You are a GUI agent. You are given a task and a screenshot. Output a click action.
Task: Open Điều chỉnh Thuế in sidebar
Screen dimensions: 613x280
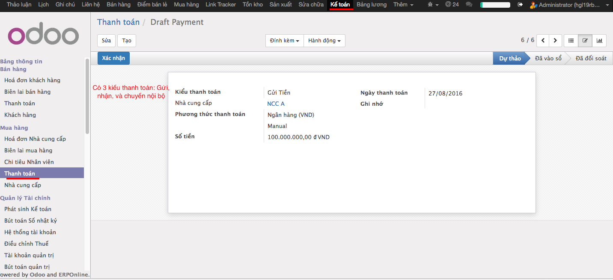(27, 244)
